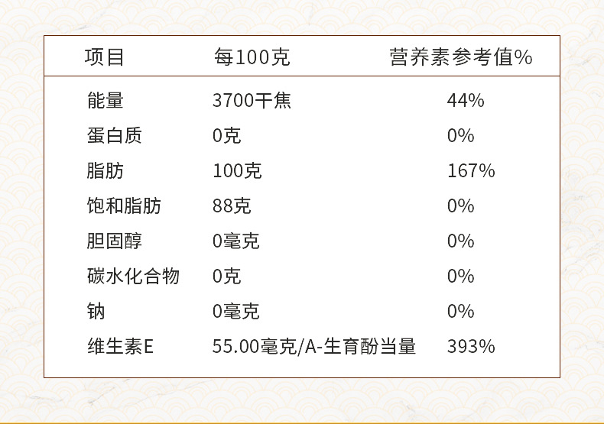Viewport: 604px width, 424px height.
Task: Select the 碳水化合物 row label
Action: tap(133, 277)
